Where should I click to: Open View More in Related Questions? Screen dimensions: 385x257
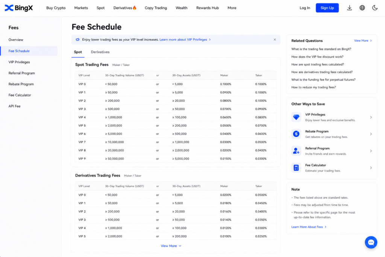(363, 41)
